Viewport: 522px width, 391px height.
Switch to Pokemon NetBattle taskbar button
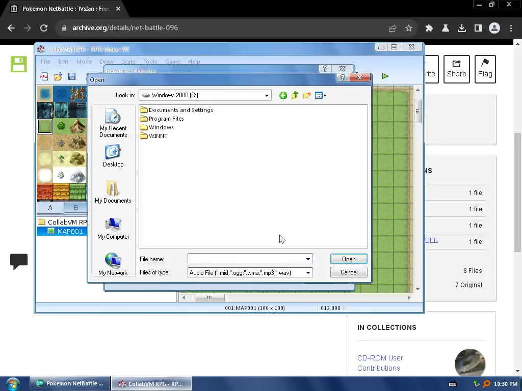(69, 384)
